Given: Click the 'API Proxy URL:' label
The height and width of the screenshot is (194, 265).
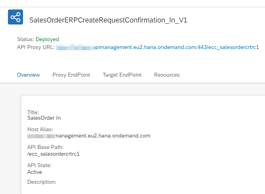Looking at the screenshot, I should pos(36,47).
